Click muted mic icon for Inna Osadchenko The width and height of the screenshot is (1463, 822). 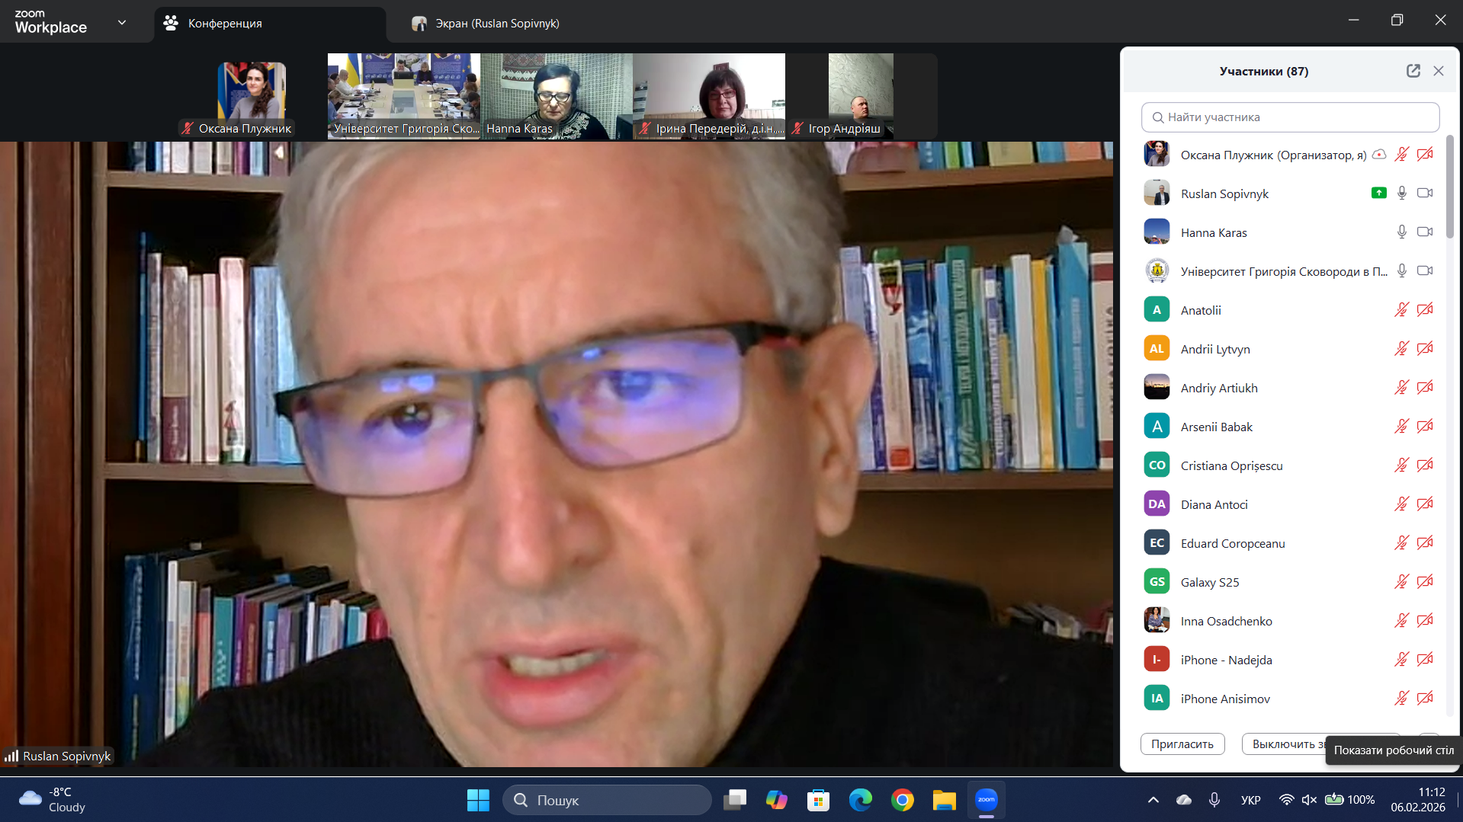click(1401, 621)
